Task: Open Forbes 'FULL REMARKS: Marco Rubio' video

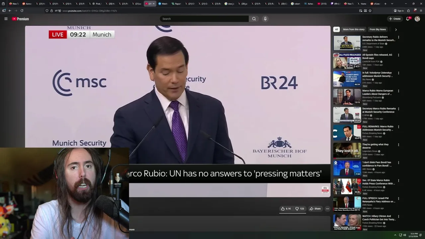Action: click(378, 128)
